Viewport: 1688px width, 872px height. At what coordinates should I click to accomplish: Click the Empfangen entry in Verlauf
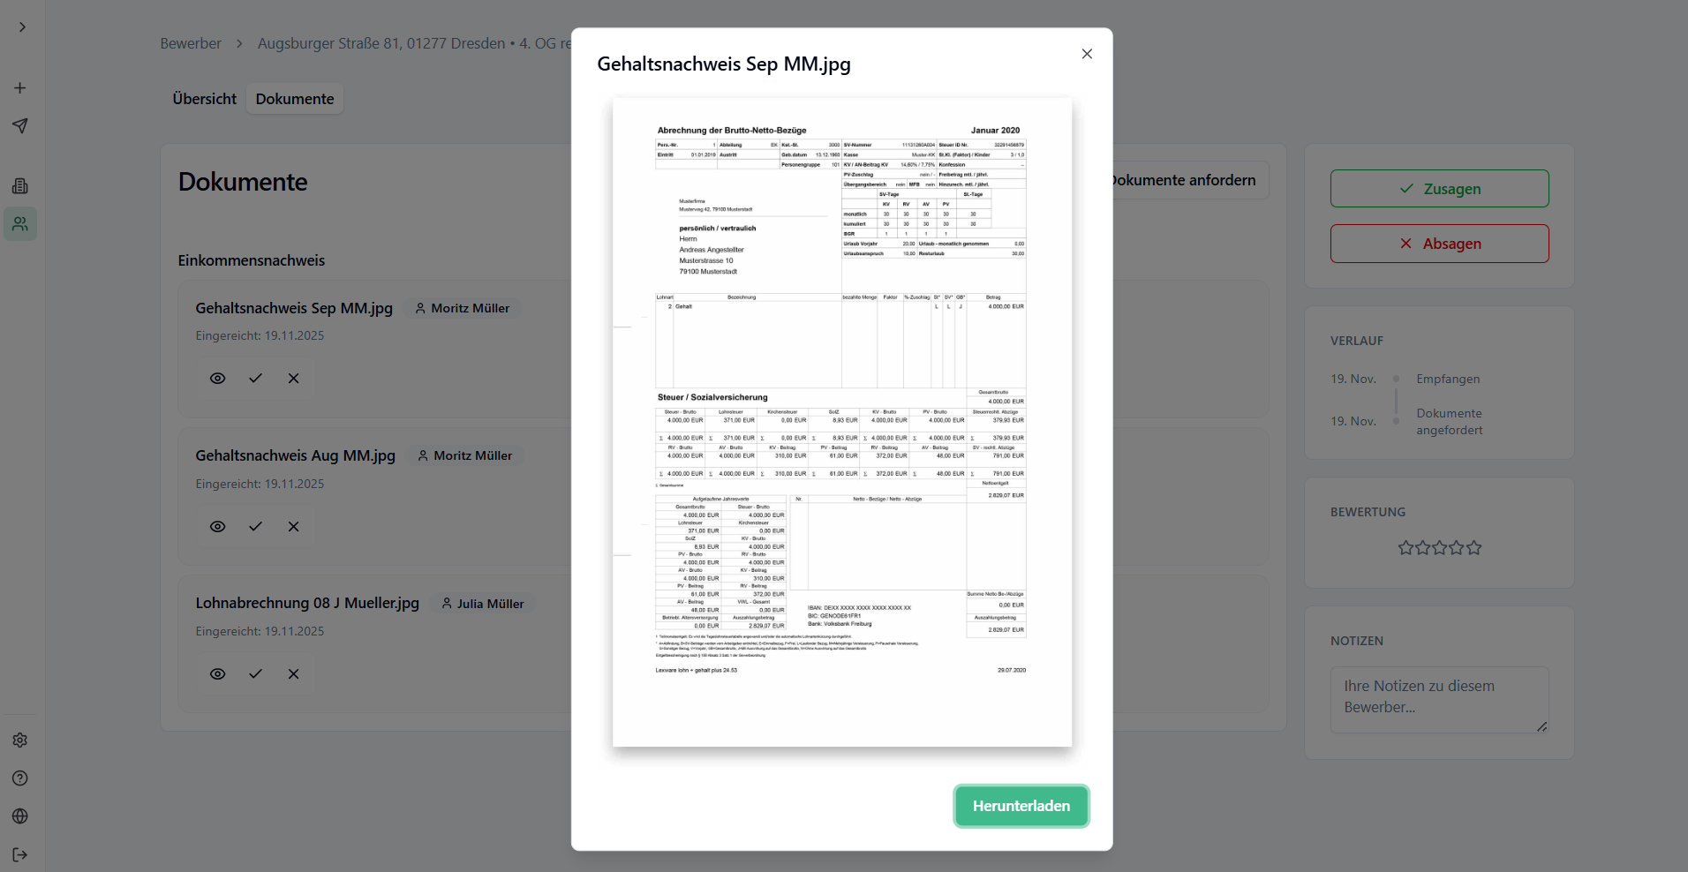point(1448,379)
